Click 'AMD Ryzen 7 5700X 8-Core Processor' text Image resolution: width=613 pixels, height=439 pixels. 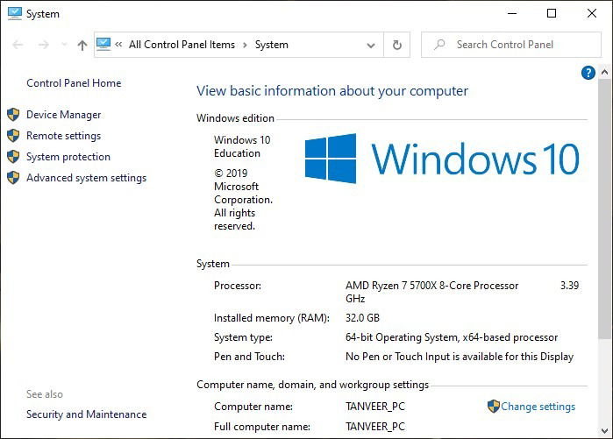click(x=432, y=286)
